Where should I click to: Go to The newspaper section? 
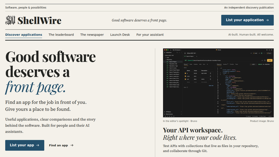pyautogui.click(x=92, y=35)
